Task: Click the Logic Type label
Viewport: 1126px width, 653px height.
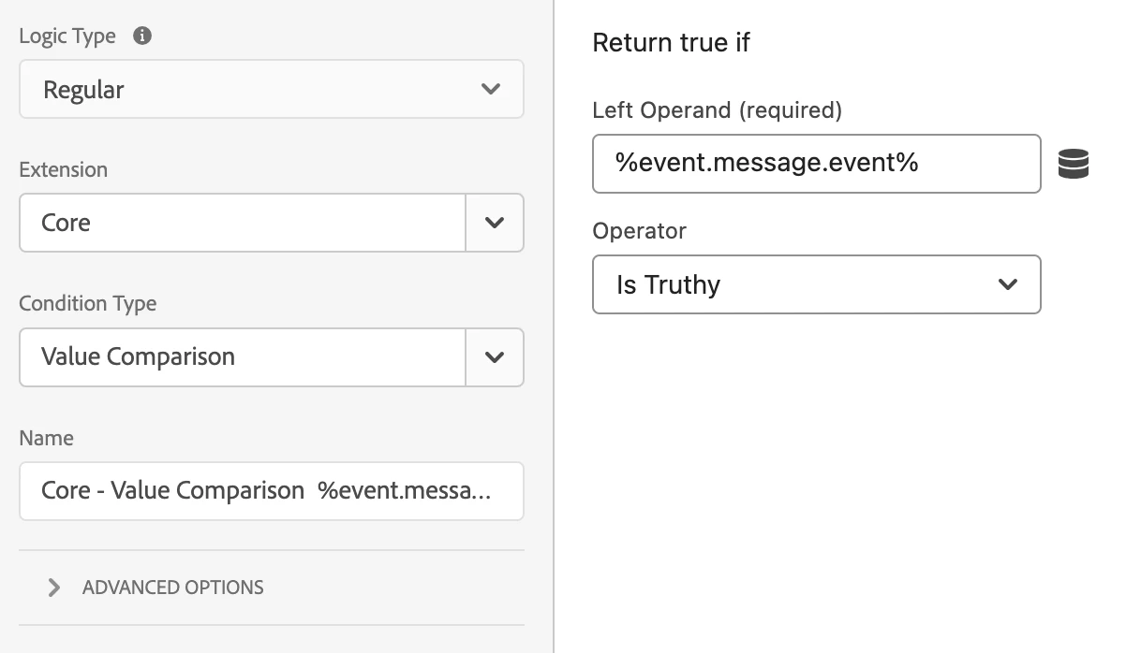Action: pyautogui.click(x=67, y=36)
